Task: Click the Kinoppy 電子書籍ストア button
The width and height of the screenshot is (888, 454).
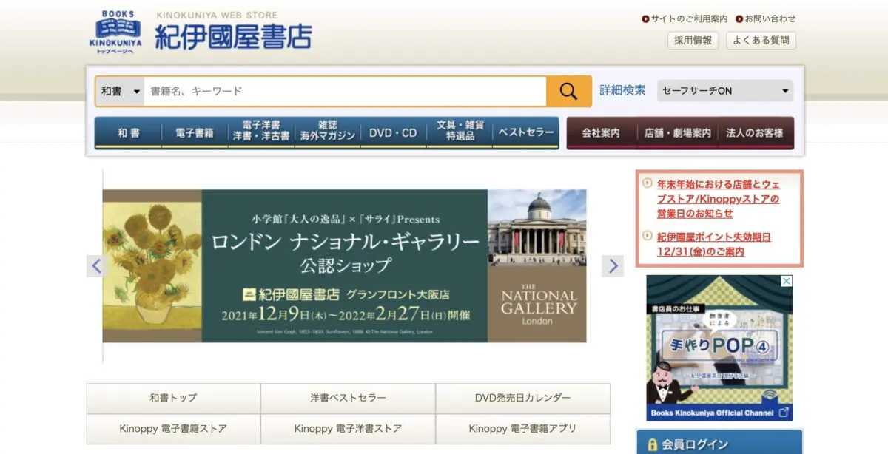Action: point(173,429)
